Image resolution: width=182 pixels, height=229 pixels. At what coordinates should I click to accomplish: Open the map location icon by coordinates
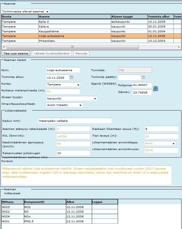click(x=156, y=89)
